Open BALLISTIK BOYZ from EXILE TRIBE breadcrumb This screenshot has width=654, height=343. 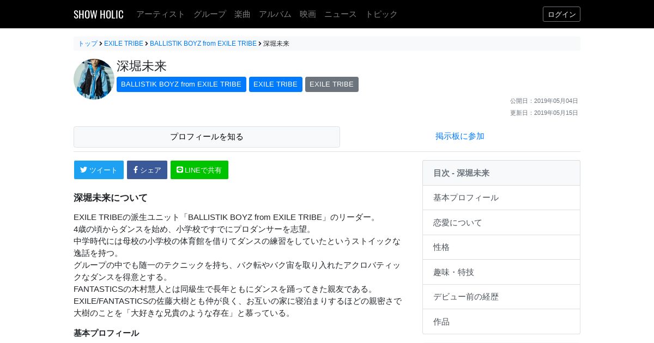click(203, 44)
